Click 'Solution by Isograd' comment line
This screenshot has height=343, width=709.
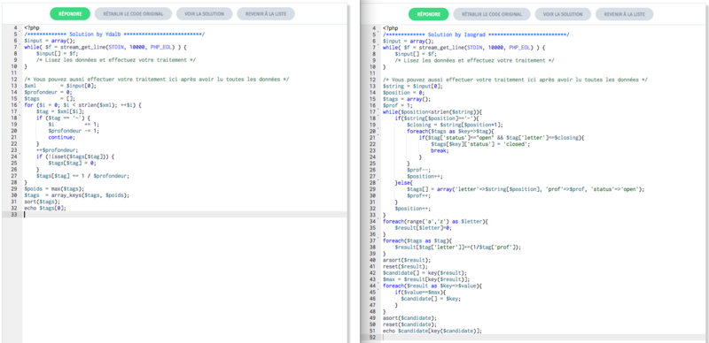[476, 34]
